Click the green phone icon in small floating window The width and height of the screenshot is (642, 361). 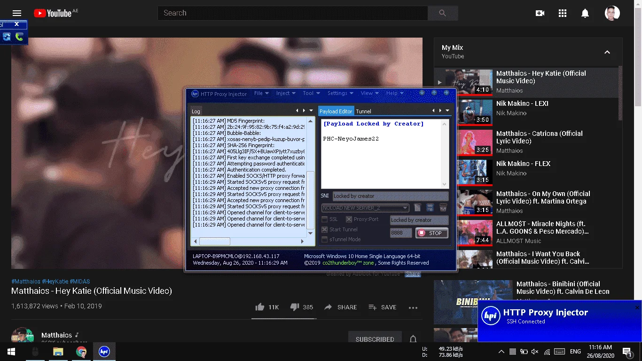click(x=19, y=37)
